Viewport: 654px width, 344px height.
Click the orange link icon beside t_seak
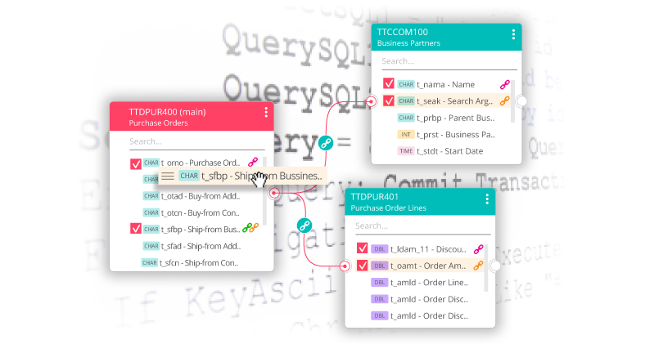click(505, 101)
